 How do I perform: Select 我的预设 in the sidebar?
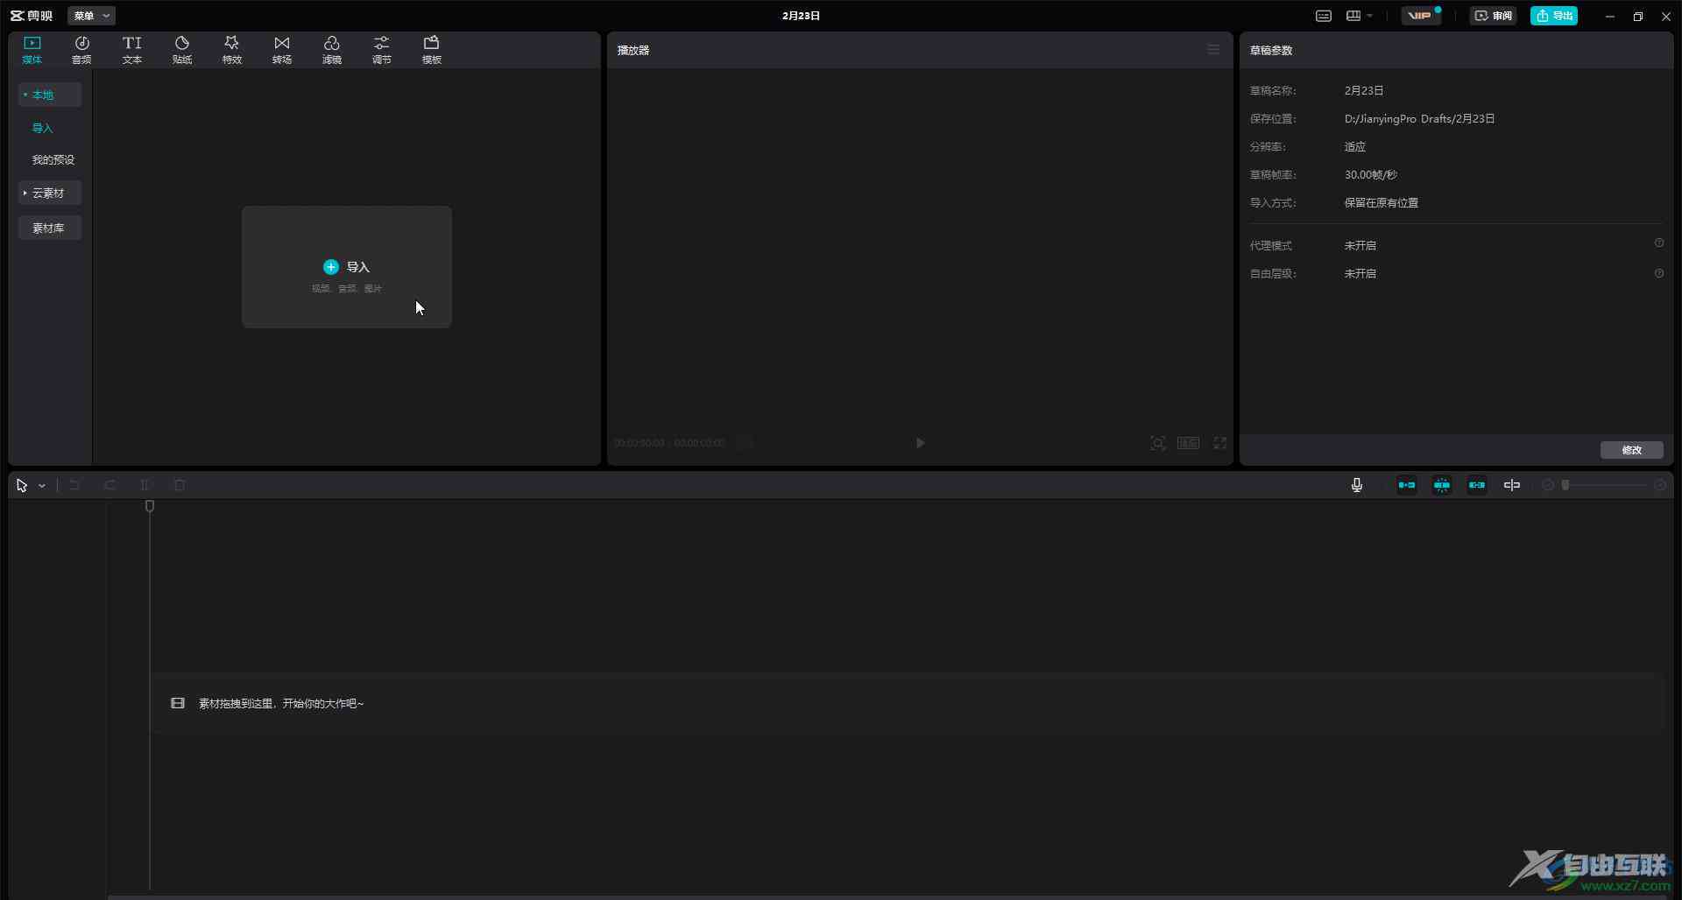[53, 159]
